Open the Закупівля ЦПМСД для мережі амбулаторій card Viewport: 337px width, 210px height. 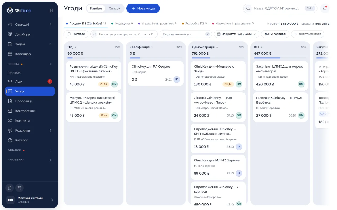(x=280, y=76)
